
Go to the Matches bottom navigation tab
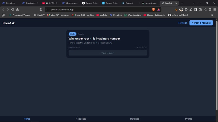[135, 119]
